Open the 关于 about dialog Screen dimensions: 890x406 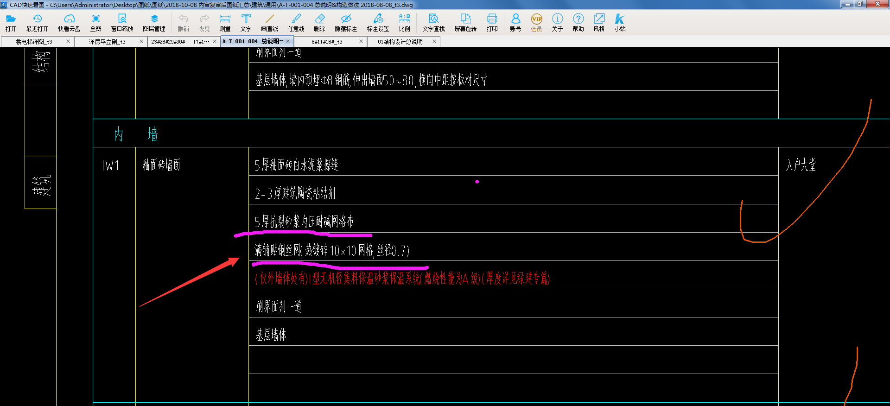(x=557, y=23)
